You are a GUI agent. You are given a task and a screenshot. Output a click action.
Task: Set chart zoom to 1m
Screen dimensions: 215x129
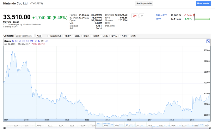click(20, 41)
